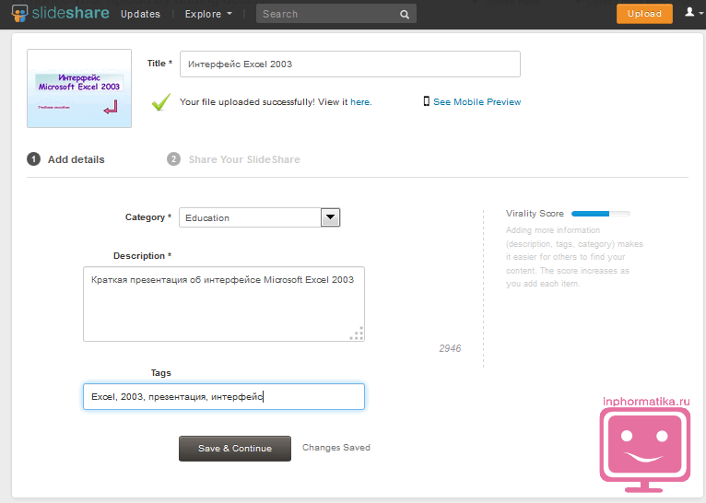Viewport: 706px width, 503px height.
Task: Focus the Title input field
Action: tap(349, 64)
